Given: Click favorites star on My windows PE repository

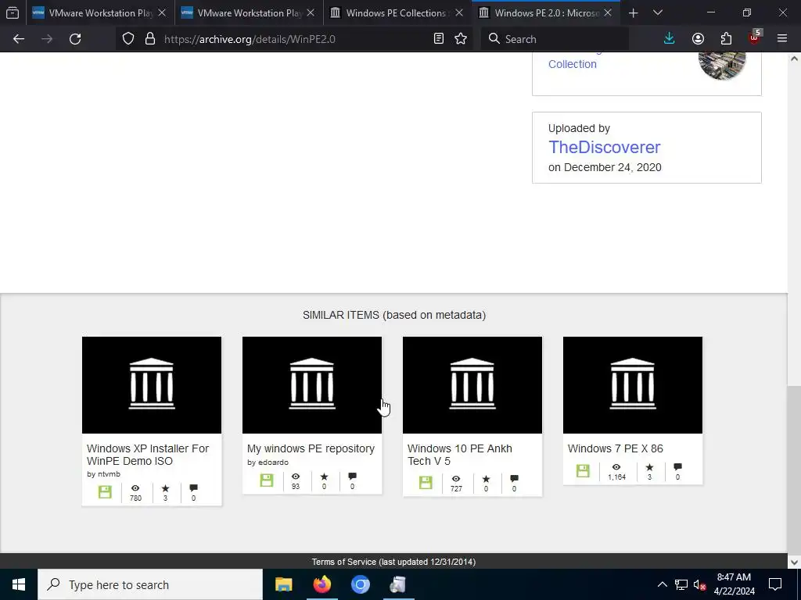Looking at the screenshot, I should 324,477.
